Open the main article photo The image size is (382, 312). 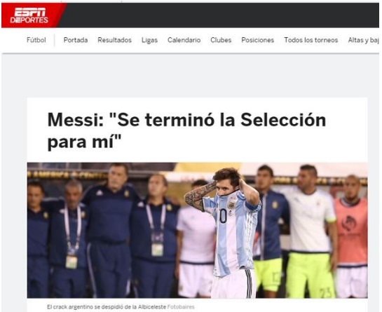[x=197, y=230]
